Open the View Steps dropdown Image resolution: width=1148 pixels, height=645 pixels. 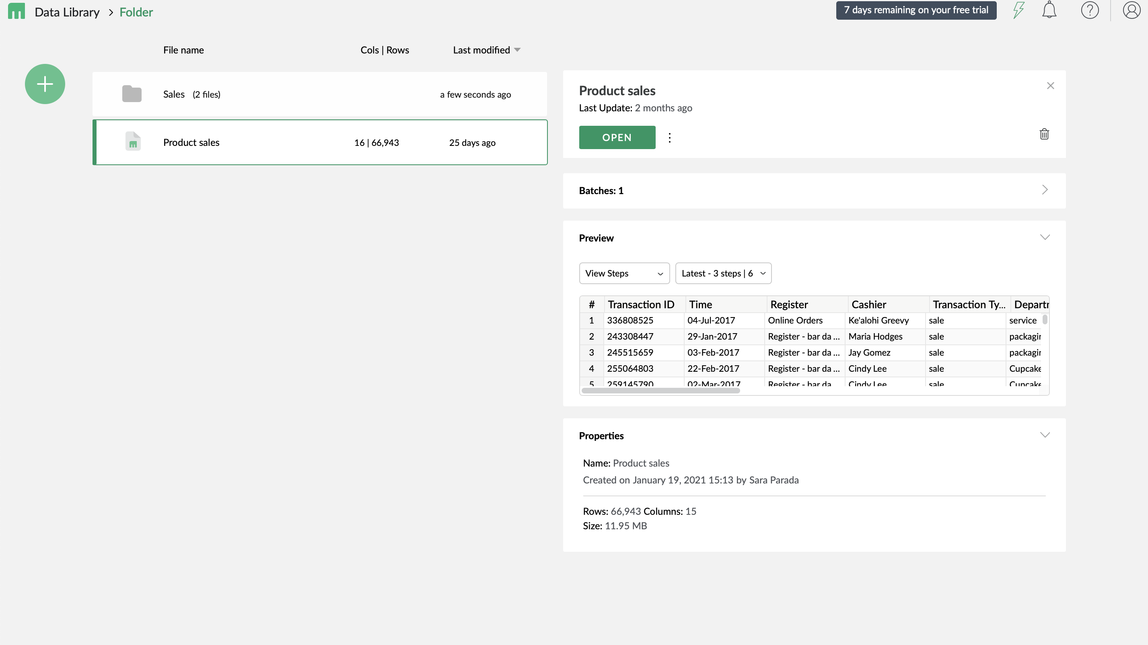624,273
